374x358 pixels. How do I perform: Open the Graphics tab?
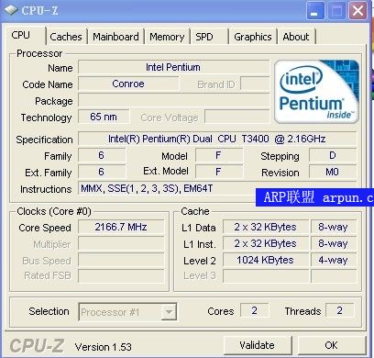point(253,37)
